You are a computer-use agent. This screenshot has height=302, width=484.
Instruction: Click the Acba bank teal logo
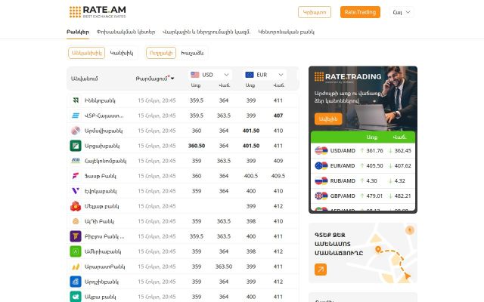click(x=76, y=297)
